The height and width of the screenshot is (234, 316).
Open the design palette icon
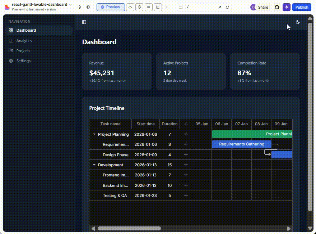[x=139, y=7]
